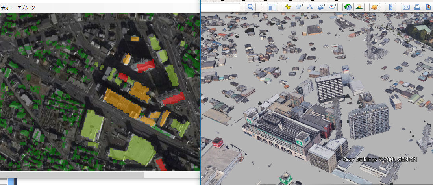Image resolution: width=433 pixels, height=185 pixels.
Task: Click the tall white building in 3D view
Action: [x=329, y=87]
